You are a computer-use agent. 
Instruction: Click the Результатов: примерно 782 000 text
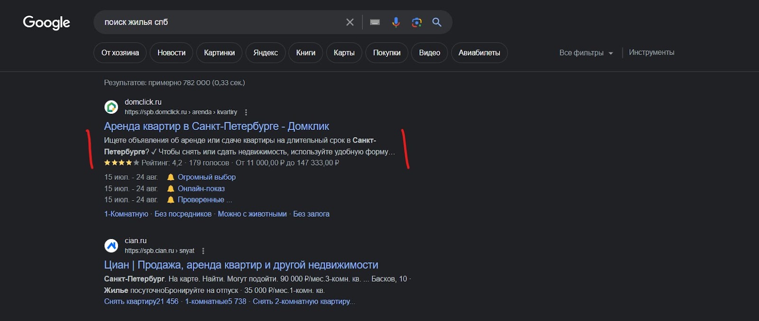pyautogui.click(x=175, y=83)
